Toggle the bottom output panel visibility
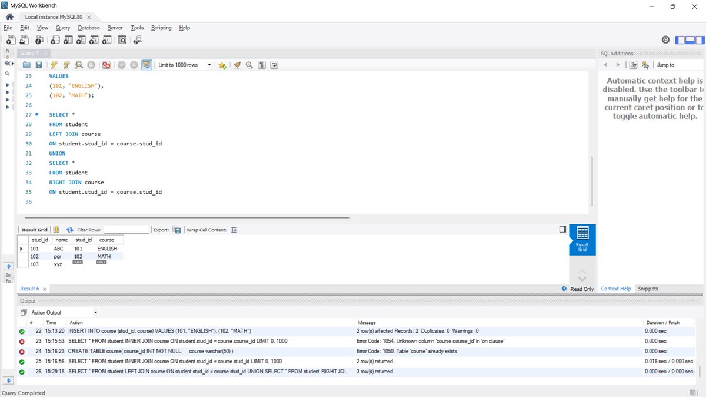The width and height of the screenshot is (706, 397). point(690,40)
